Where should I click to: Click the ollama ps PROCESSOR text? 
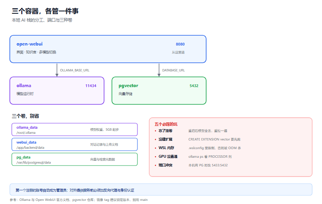tap(210, 157)
